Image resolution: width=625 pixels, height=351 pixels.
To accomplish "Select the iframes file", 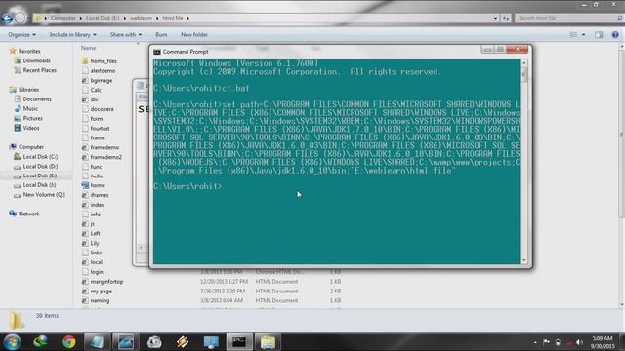I will pyautogui.click(x=100, y=195).
